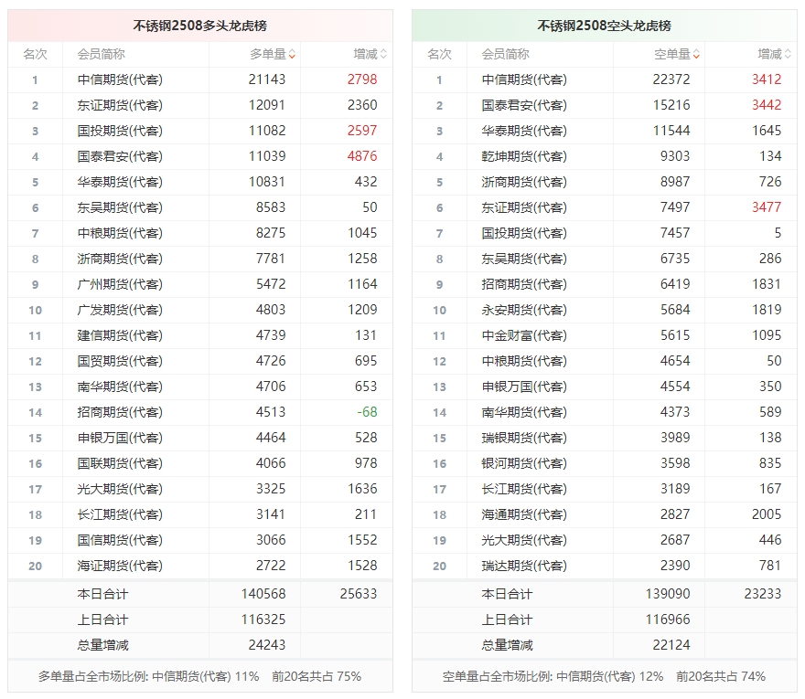
Task: Select 中信期货(代客) in short table
Action: click(x=524, y=79)
